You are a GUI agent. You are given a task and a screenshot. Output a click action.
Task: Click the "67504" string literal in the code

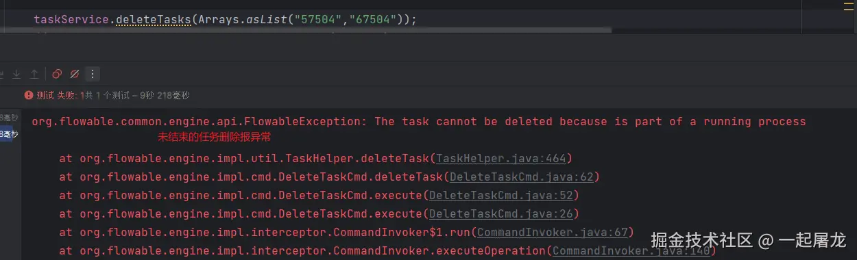[372, 19]
